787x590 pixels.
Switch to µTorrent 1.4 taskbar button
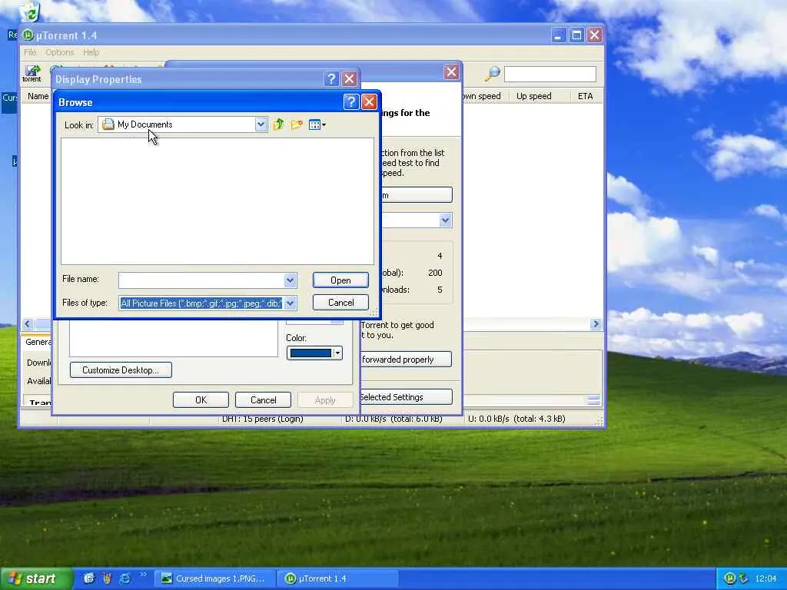pos(338,578)
